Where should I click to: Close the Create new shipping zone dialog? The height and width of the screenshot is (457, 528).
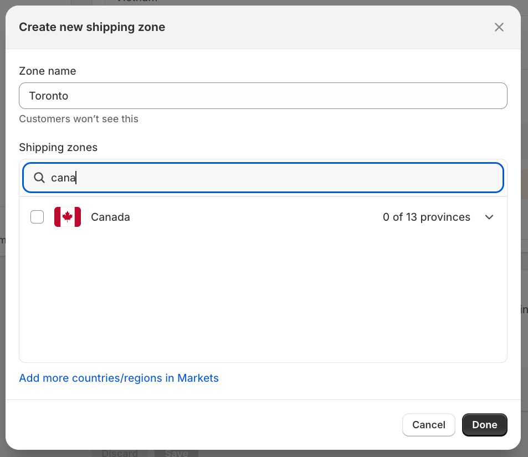point(499,27)
